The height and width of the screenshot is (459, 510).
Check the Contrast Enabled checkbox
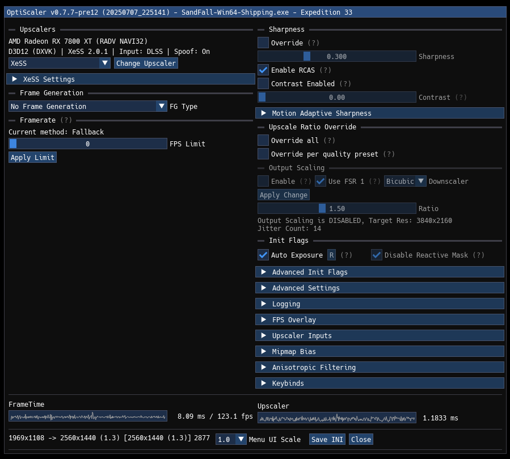[x=263, y=83]
